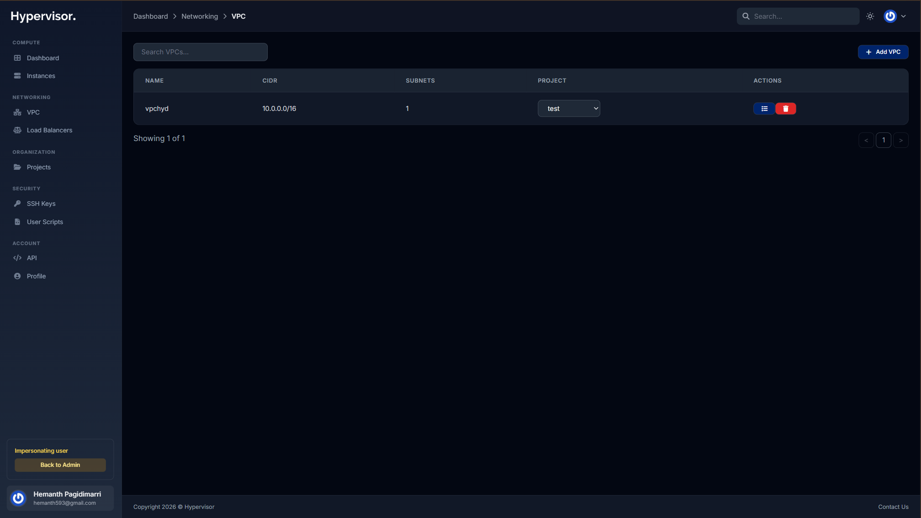
Task: Open Load Balancers in sidebar
Action: pos(49,130)
